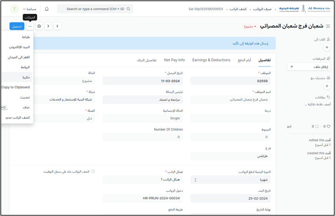Click the notifications bell icon
335x216 pixels.
tap(47, 9)
